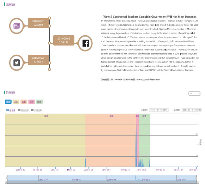The width and height of the screenshot is (205, 186).
Task: Click the 2019-02-25 label in overview strip
Action: tap(146, 180)
